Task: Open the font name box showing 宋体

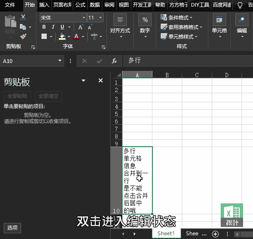Action: coord(63,17)
